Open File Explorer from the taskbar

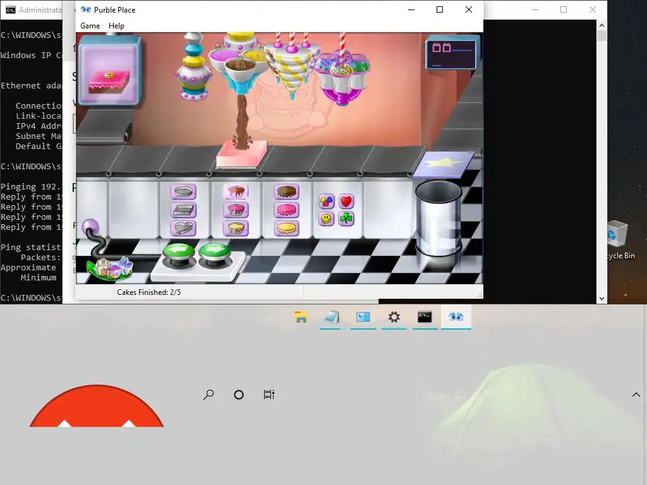[x=301, y=317]
